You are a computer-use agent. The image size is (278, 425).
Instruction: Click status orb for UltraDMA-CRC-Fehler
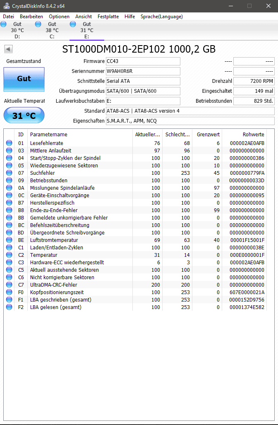point(9,285)
